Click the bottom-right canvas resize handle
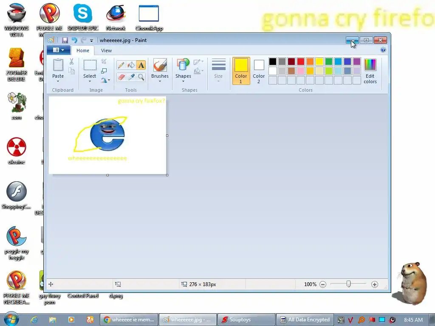Screen dimensions: 435x326 [167, 175]
